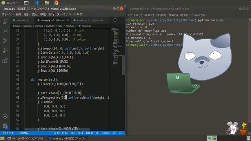
Task: Click line 43 def redraw(self)
Action: [x=45, y=80]
